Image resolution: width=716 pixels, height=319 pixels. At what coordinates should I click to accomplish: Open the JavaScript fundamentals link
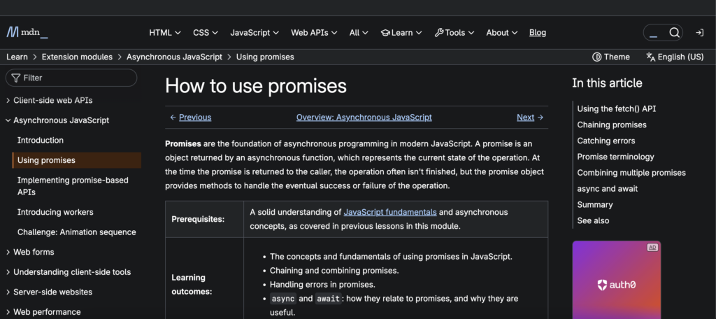click(x=390, y=213)
